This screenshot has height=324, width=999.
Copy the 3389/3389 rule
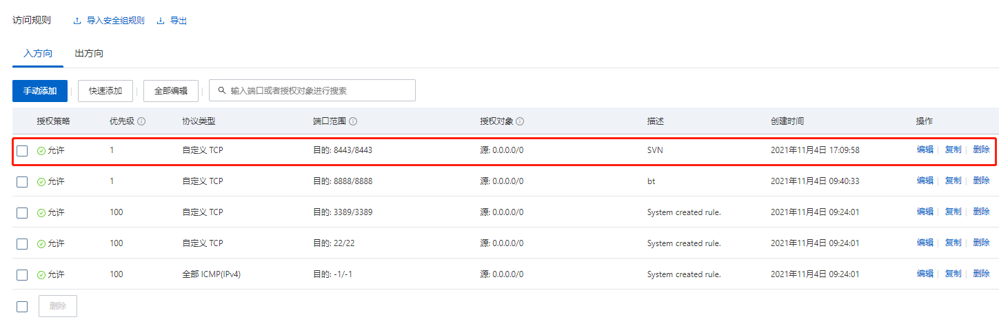[x=953, y=212]
